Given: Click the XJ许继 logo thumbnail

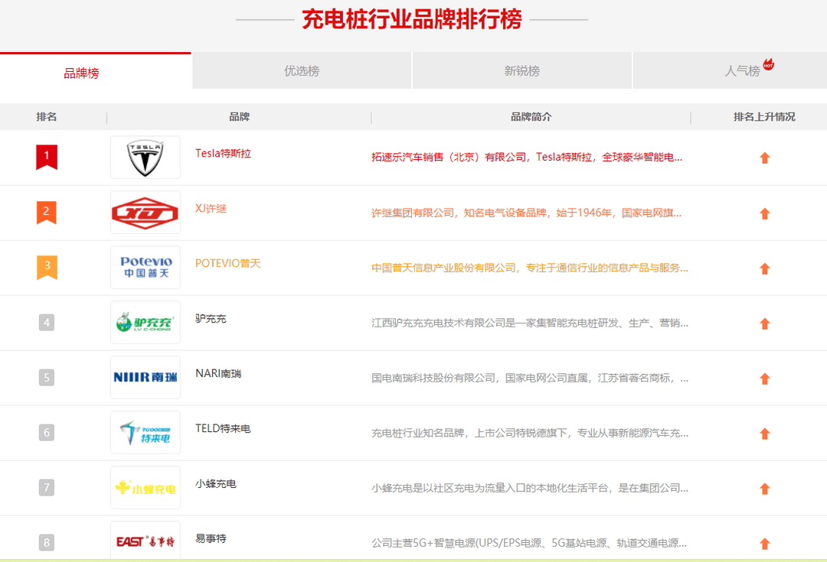Looking at the screenshot, I should [x=145, y=213].
